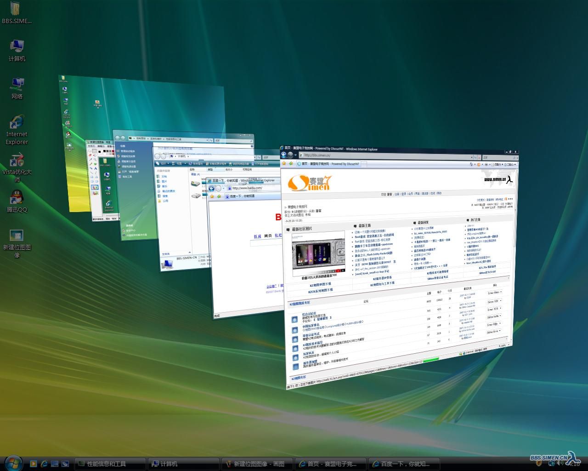Open the 综合讨论区 forum link
The image size is (588, 471).
[309, 314]
